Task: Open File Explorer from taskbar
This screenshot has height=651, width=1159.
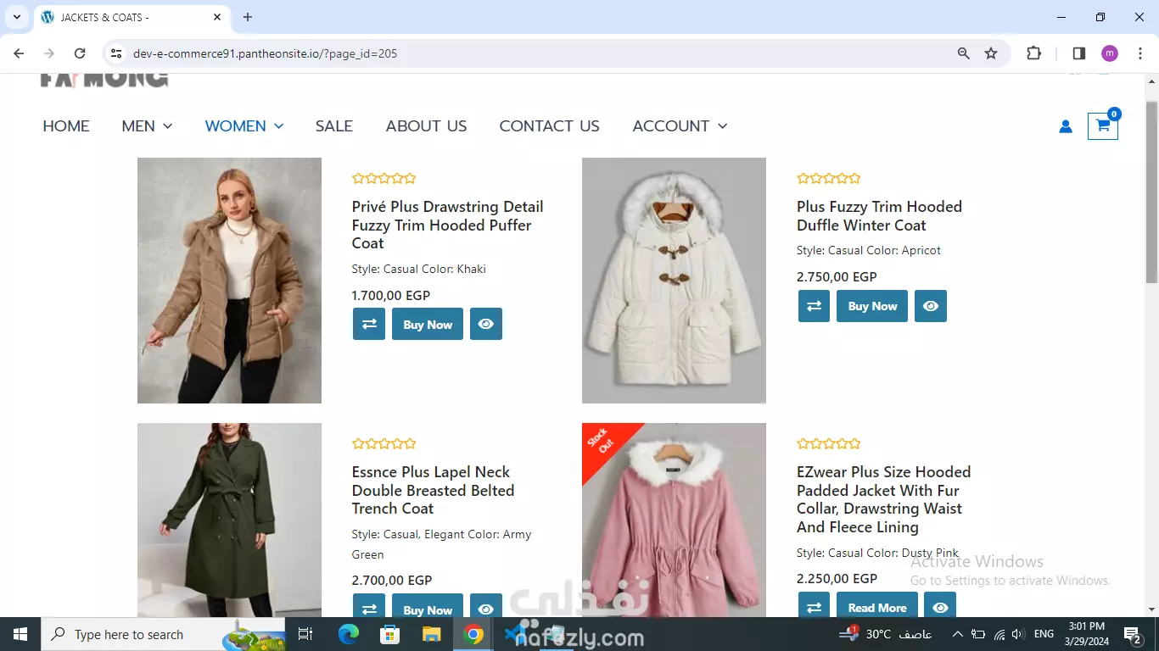Action: tap(432, 634)
